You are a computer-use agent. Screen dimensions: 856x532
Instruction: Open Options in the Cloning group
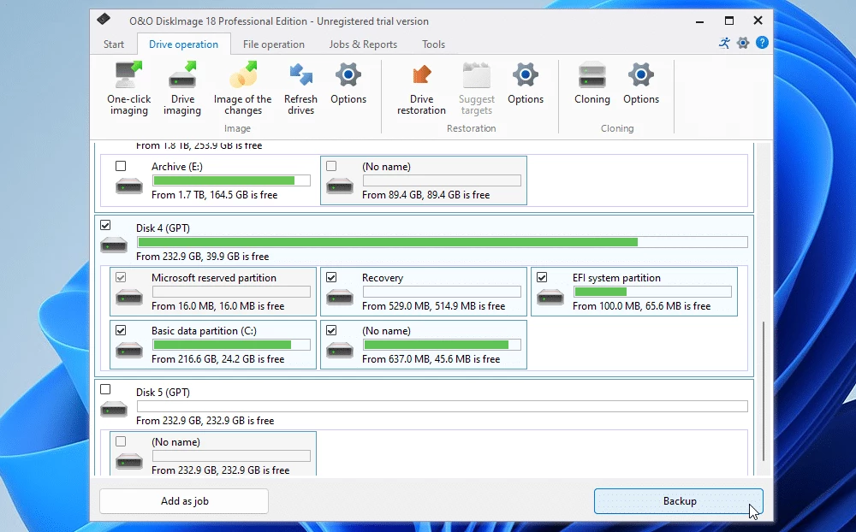tap(641, 77)
